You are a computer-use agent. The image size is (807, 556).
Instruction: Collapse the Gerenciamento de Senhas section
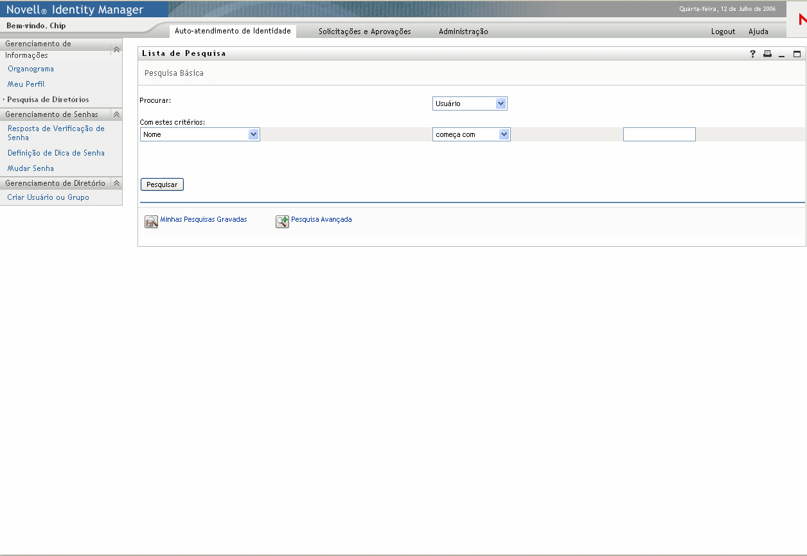point(116,114)
